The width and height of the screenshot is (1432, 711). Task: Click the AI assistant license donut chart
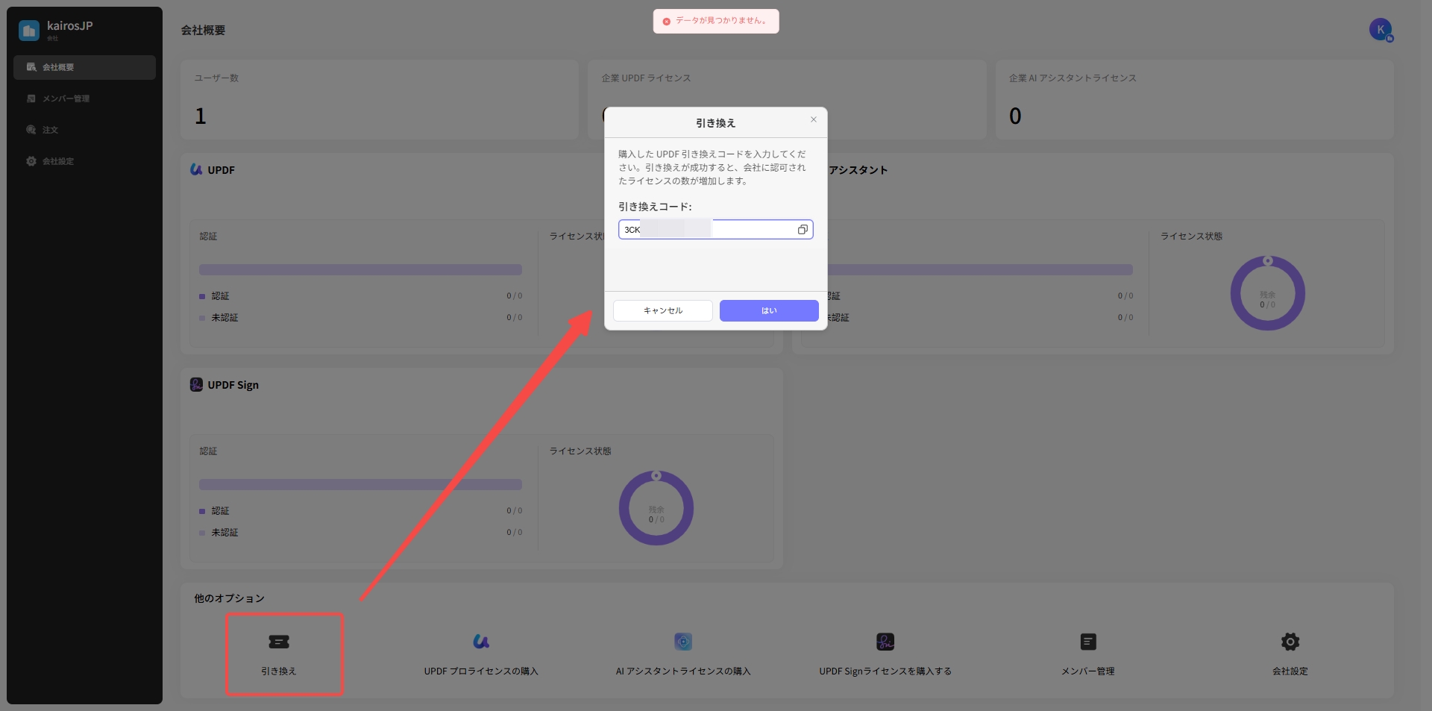pos(1267,293)
